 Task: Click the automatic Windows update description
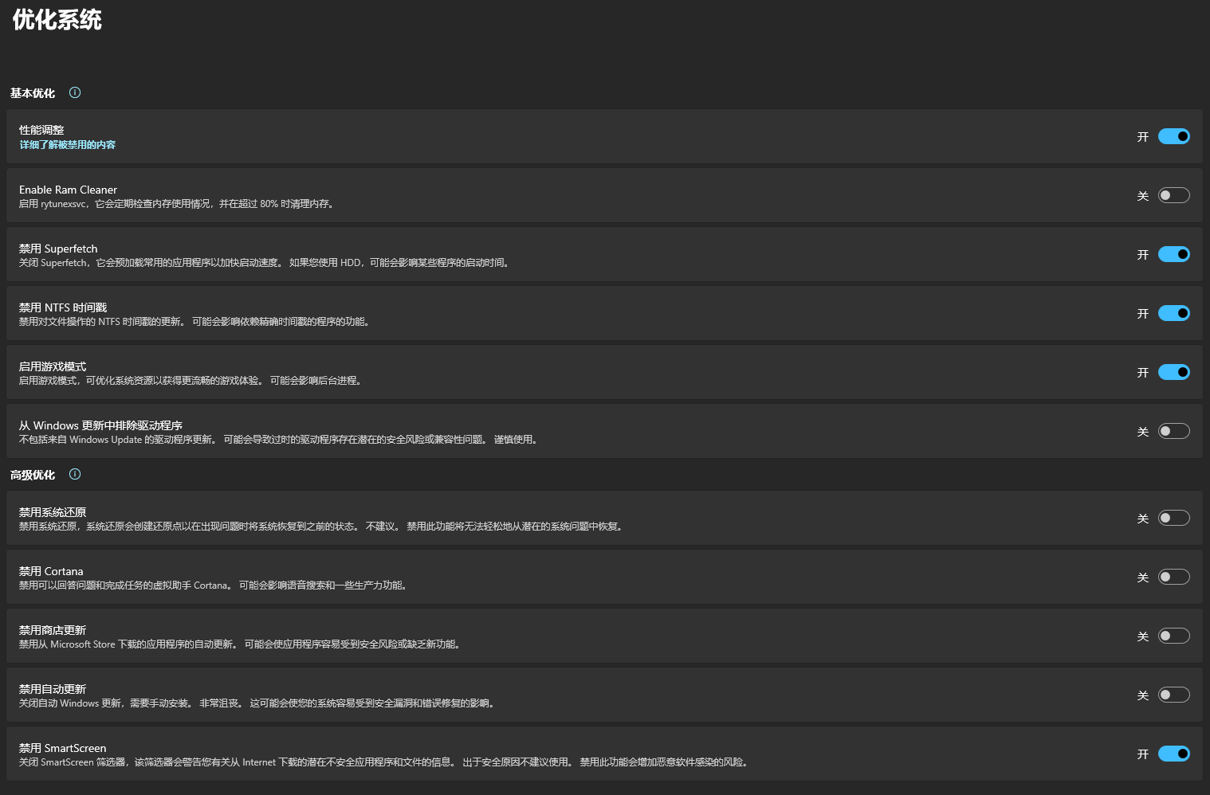coord(257,703)
